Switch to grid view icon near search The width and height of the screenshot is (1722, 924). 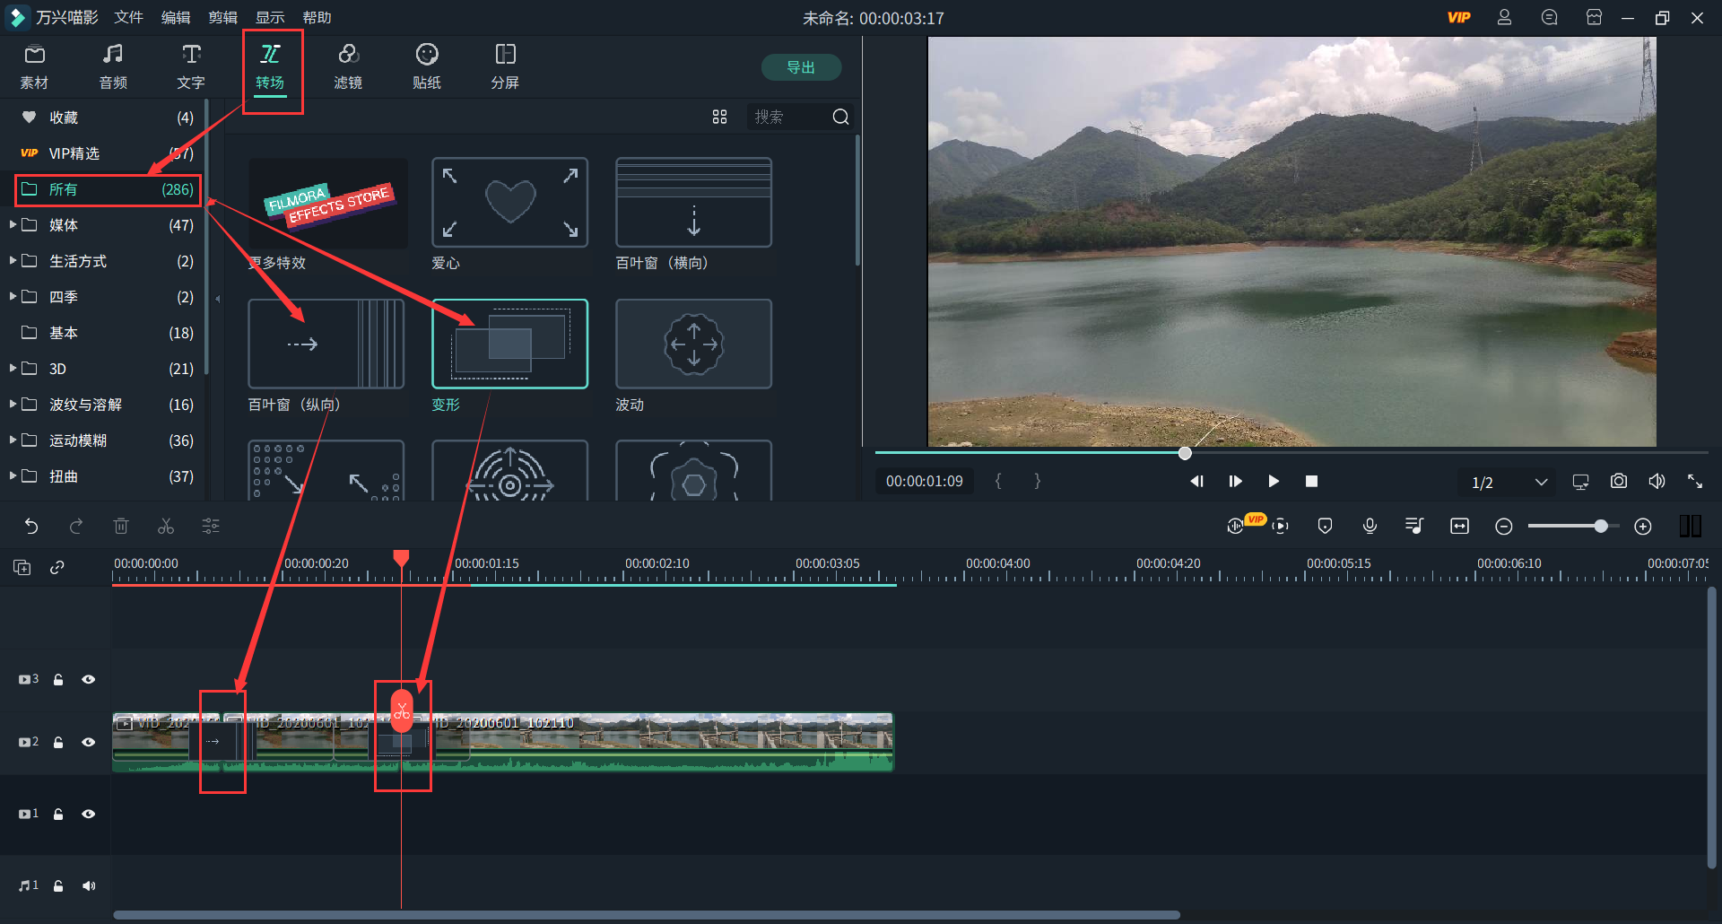(x=719, y=117)
